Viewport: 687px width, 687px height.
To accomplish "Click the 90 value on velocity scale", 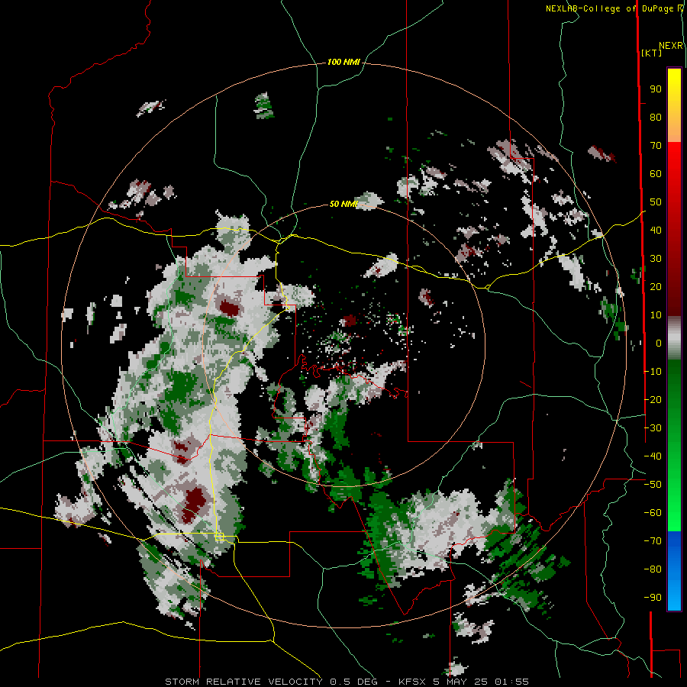I will [x=656, y=89].
